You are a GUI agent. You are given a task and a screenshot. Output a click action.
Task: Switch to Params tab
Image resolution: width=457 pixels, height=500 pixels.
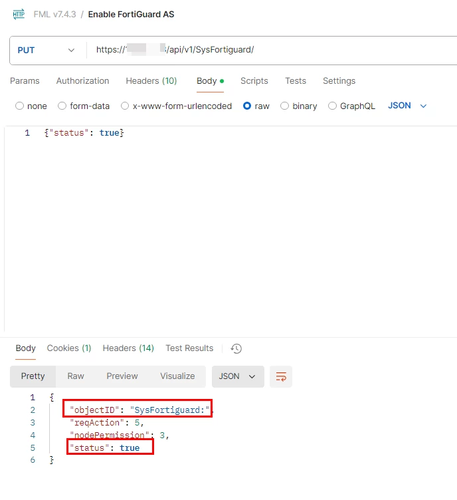tap(25, 81)
